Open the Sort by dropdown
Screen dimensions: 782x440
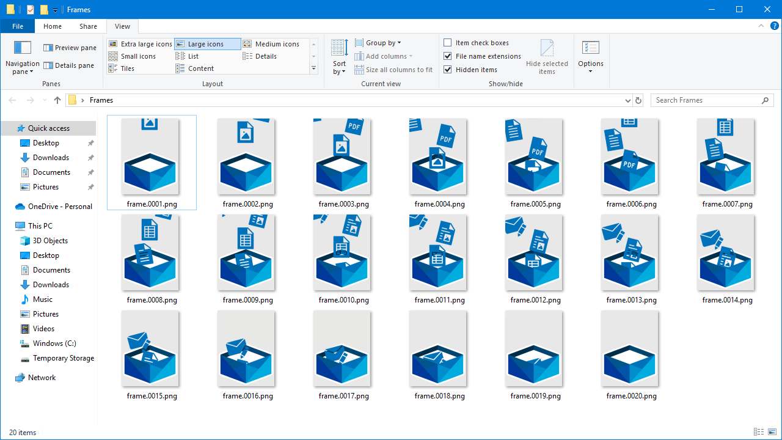[339, 57]
